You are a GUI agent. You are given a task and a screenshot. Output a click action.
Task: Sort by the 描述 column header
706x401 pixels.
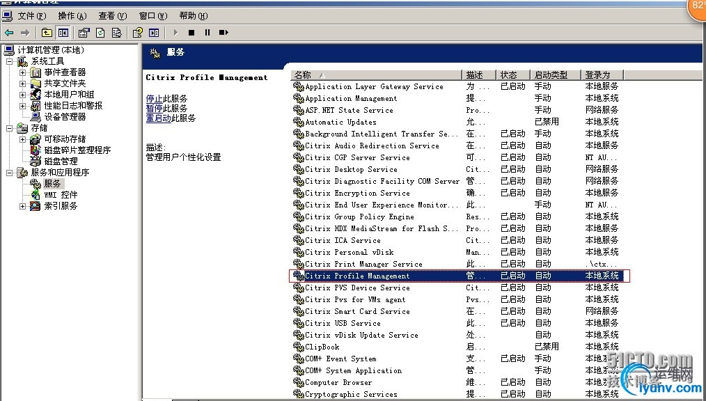point(479,74)
